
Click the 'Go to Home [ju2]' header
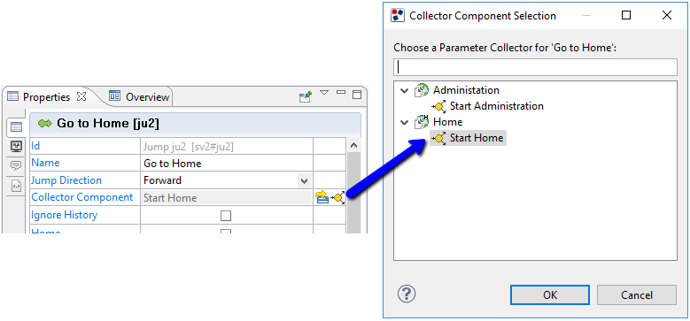[108, 124]
